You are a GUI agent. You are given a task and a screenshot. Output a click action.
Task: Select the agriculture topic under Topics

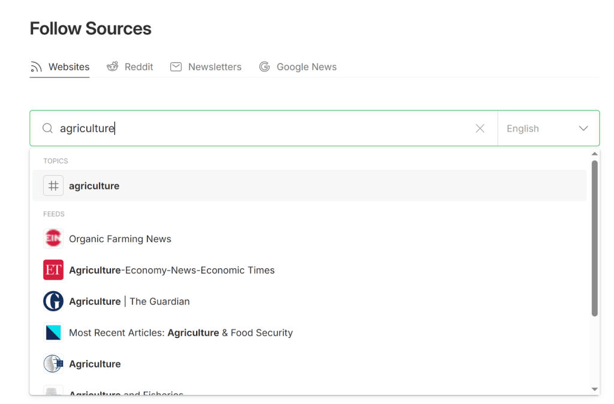click(x=94, y=185)
